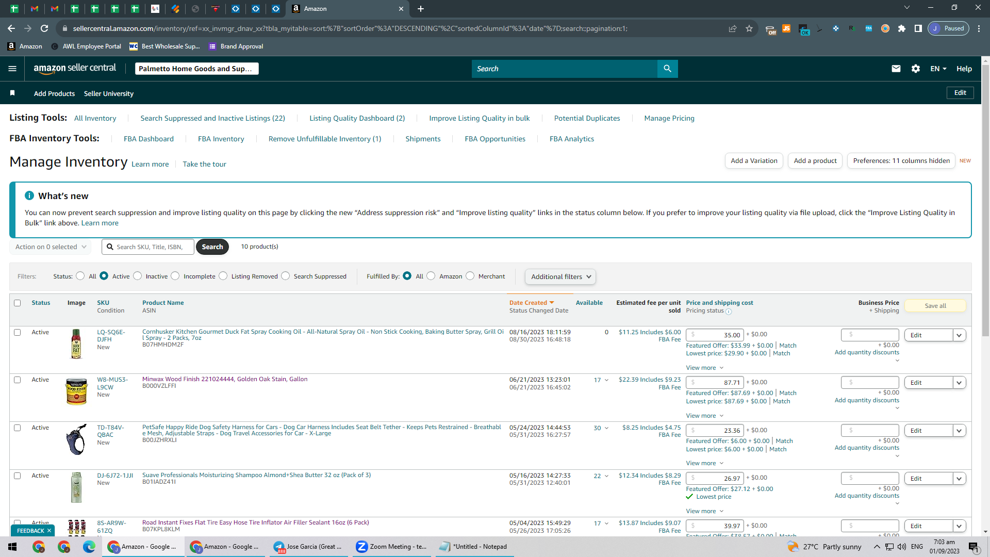Select Amazon under Fulfilled By

pyautogui.click(x=431, y=276)
